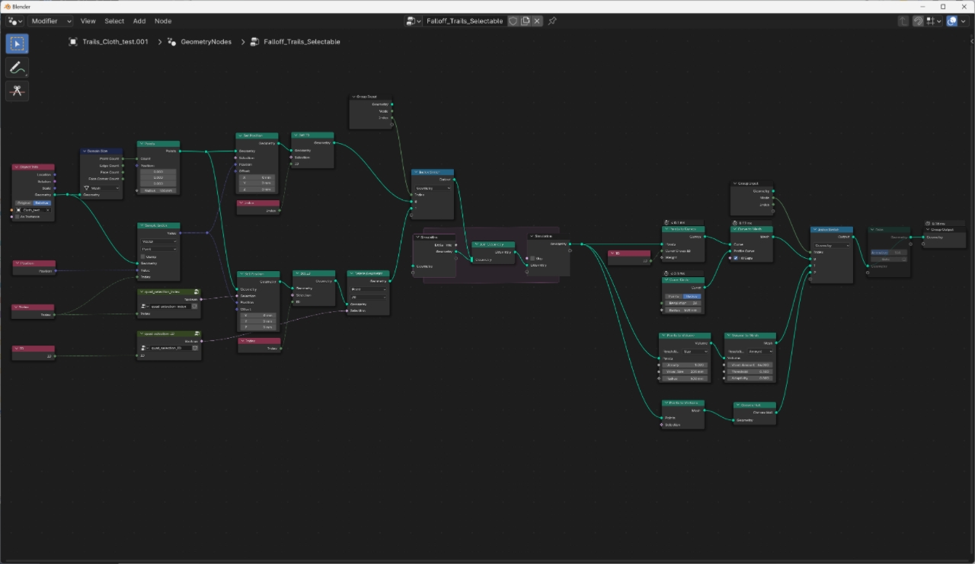Open All mode dropdown in Delete Geometry node
Screen dimensions: 975x564
point(369,297)
